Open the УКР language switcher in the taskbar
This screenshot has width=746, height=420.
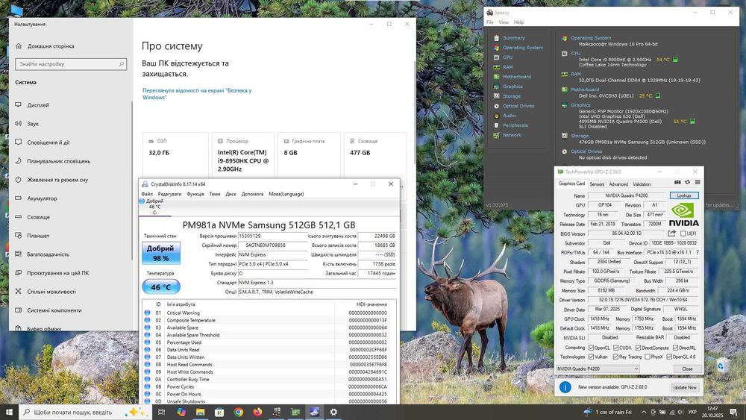[693, 413]
